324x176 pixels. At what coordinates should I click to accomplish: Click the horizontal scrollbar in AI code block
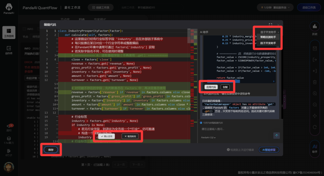click(x=223, y=81)
